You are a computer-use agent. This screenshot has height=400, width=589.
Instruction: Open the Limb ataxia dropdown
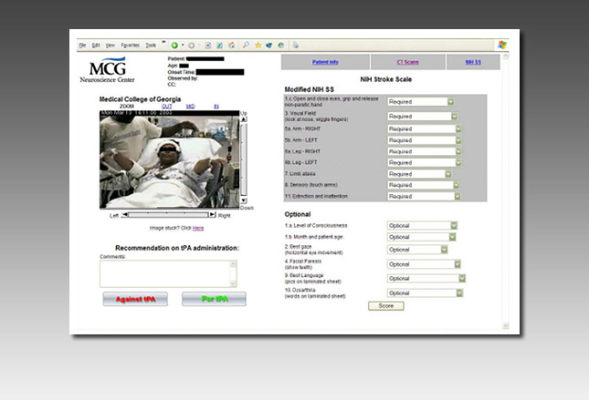tap(448, 173)
